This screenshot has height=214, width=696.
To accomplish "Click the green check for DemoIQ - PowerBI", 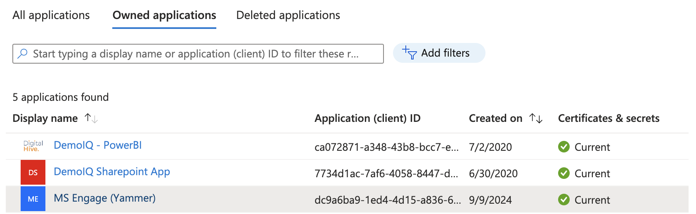I will pyautogui.click(x=564, y=147).
